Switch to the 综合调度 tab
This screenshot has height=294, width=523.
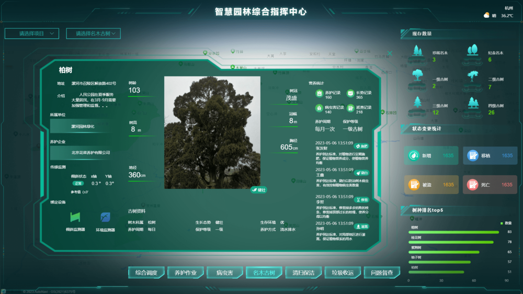click(x=146, y=273)
